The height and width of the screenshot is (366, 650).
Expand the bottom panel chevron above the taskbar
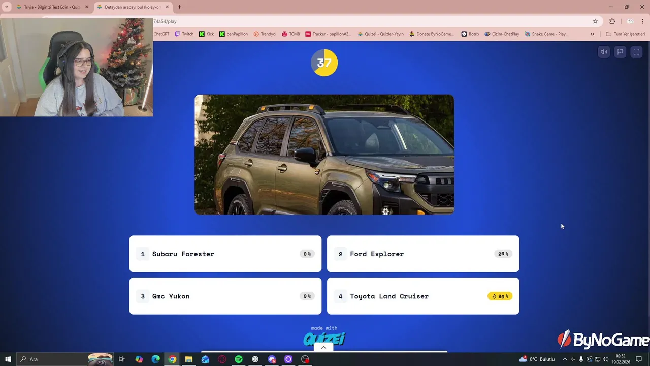point(323,348)
